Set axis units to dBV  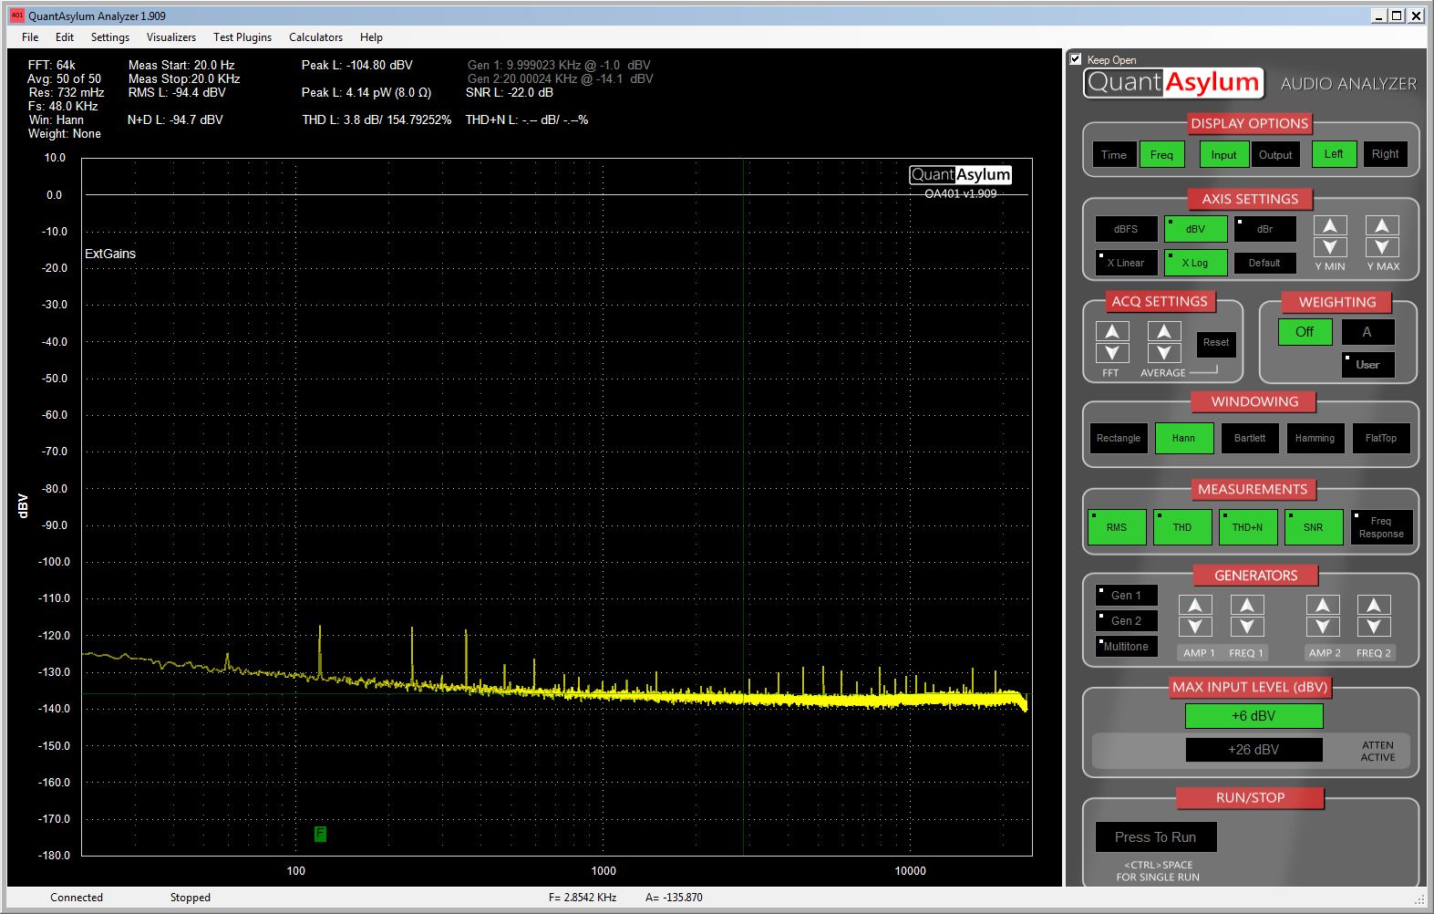pyautogui.click(x=1195, y=229)
